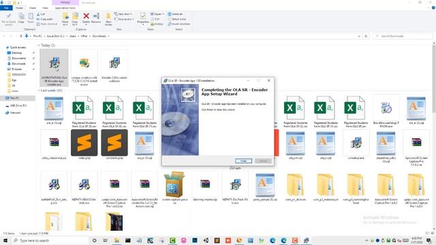Image resolution: width=436 pixels, height=245 pixels.
Task: Select the Home ribbon tab
Action: (x=19, y=7)
